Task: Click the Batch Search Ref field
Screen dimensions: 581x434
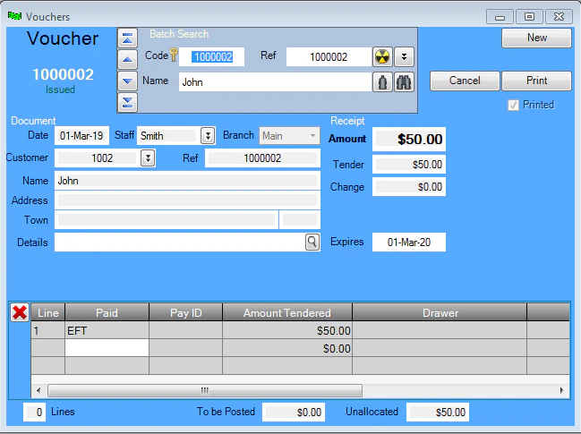Action: click(x=329, y=56)
